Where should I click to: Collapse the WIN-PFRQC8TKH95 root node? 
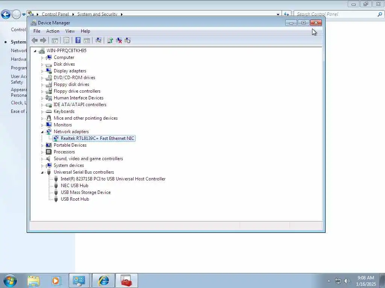click(x=35, y=51)
